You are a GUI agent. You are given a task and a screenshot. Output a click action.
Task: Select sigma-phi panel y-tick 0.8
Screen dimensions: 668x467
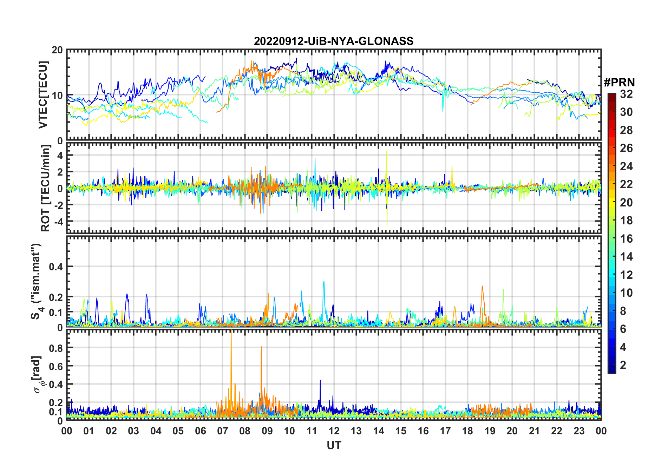click(56, 348)
